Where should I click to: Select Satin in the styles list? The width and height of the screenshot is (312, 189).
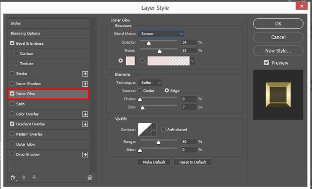[20, 104]
